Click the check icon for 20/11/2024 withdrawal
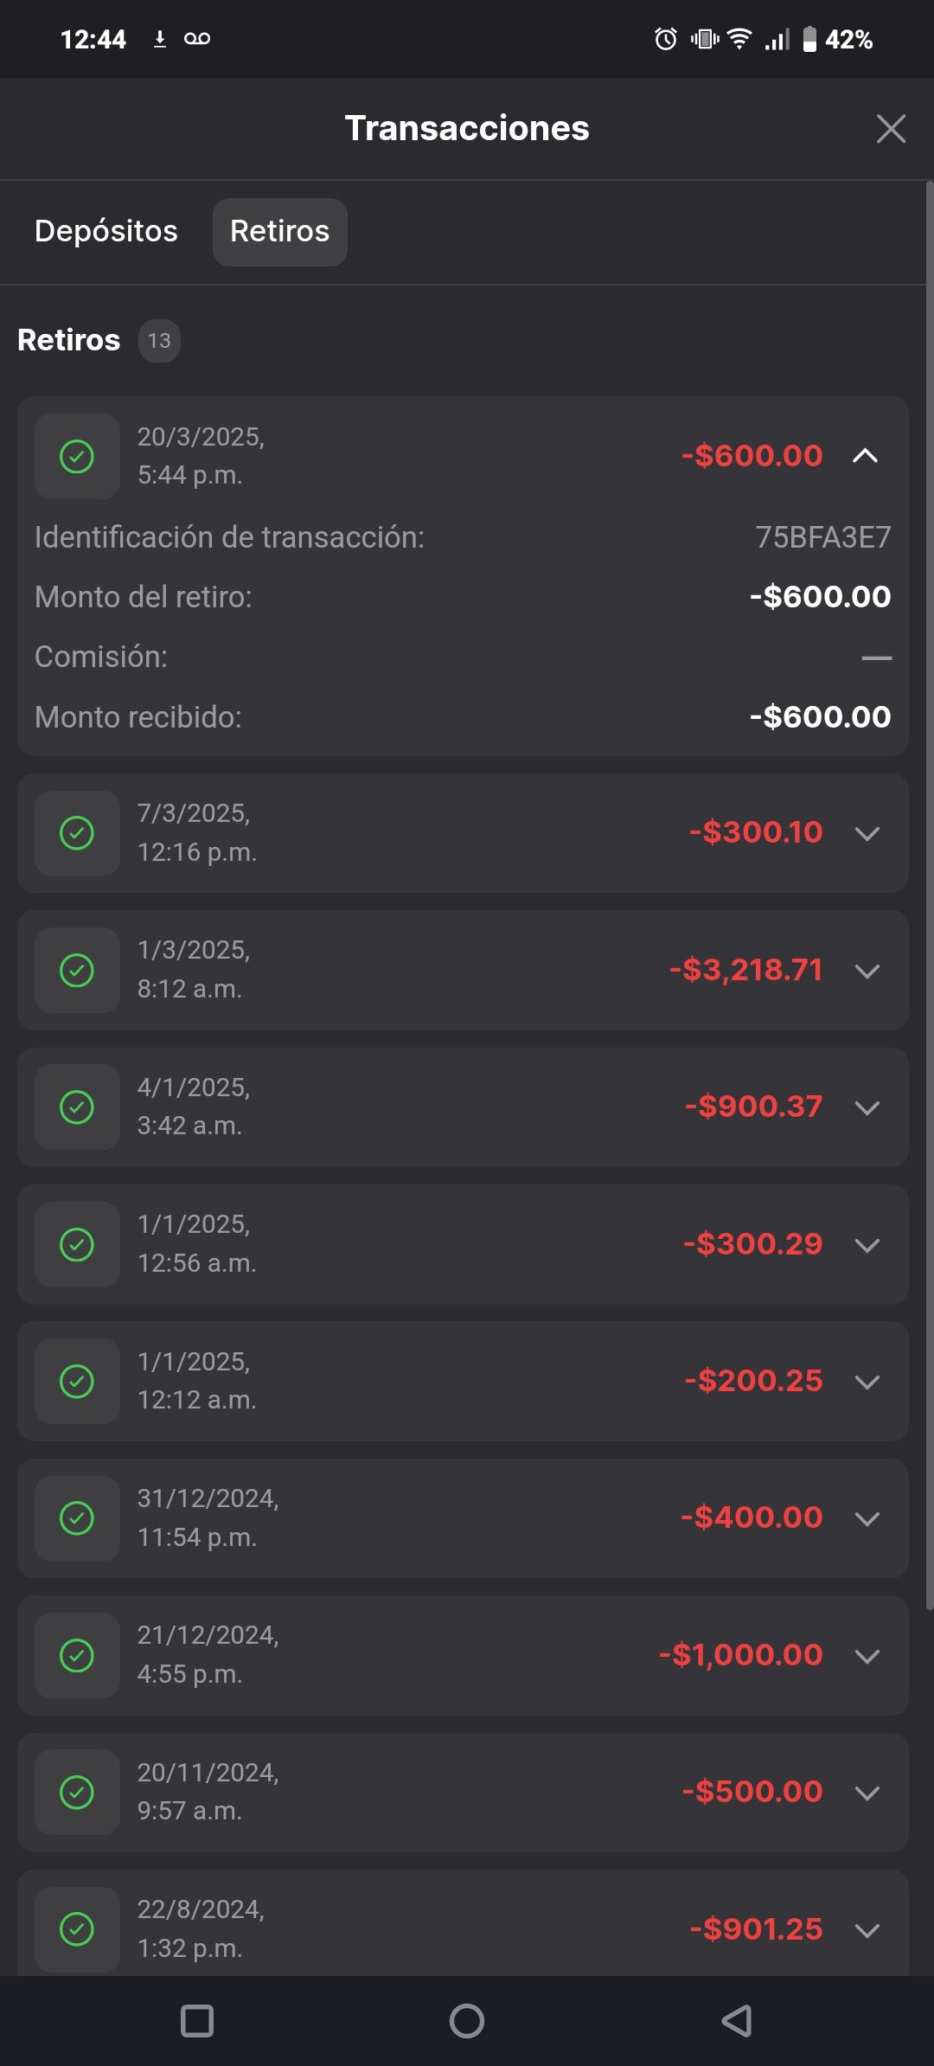Image resolution: width=934 pixels, height=2066 pixels. [x=77, y=1792]
